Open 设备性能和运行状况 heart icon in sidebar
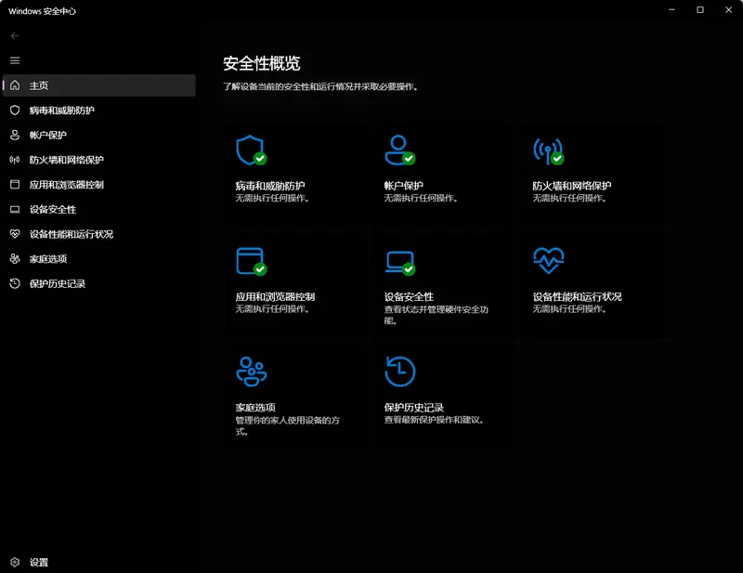 pos(15,234)
